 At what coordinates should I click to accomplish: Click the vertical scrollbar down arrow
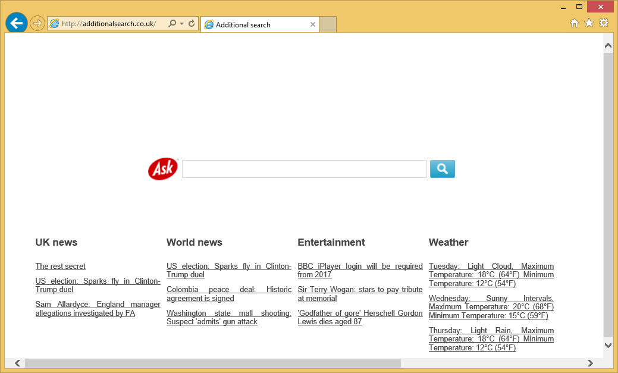[x=608, y=345]
